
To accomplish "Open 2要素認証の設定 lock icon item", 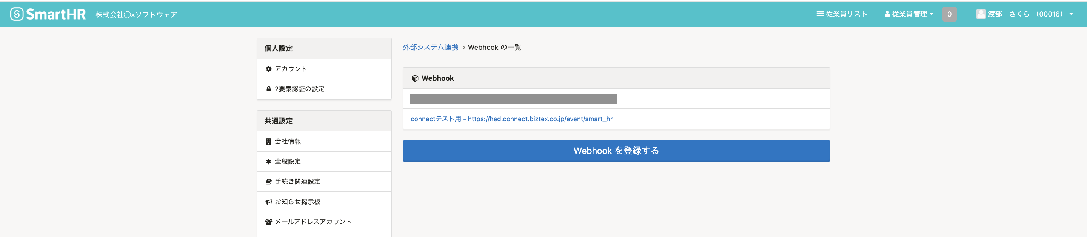I will pos(268,89).
